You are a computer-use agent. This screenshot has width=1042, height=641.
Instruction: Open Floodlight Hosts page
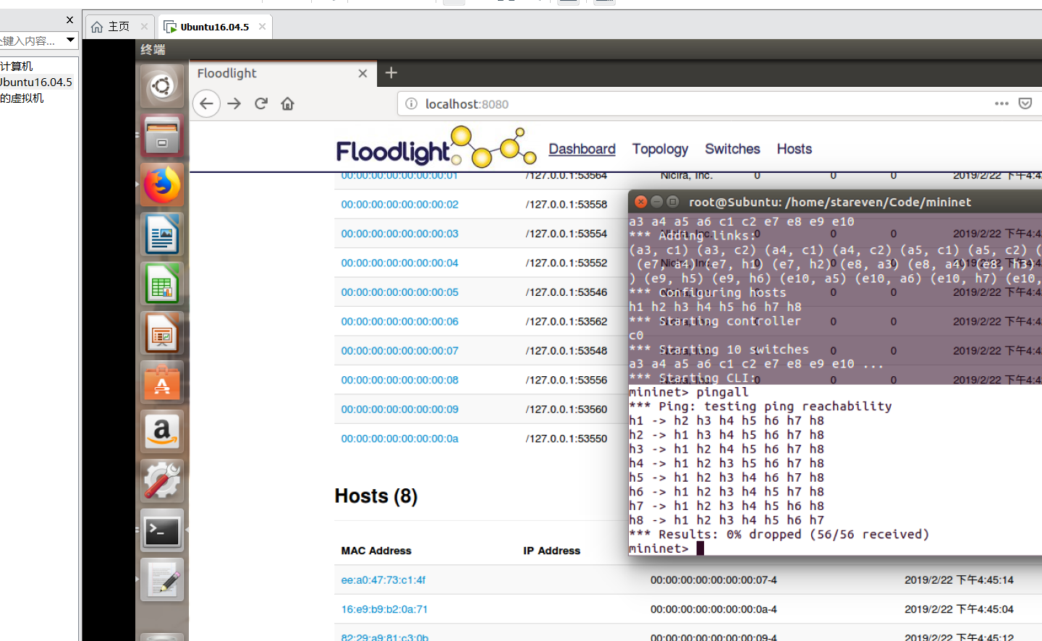794,148
